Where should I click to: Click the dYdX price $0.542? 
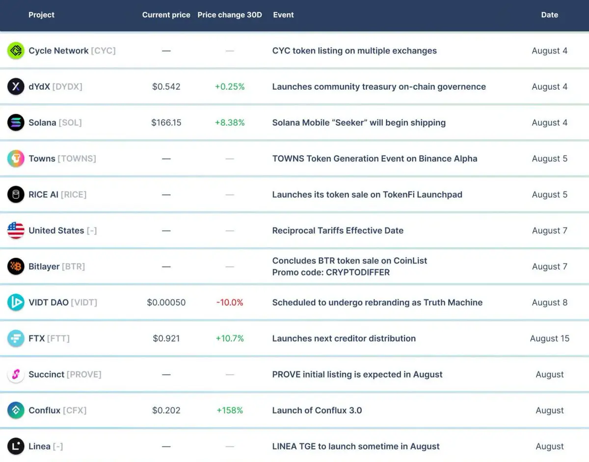pos(166,87)
